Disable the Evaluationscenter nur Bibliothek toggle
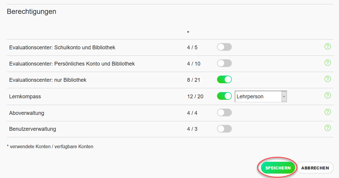The width and height of the screenshot is (339, 178). (x=224, y=80)
